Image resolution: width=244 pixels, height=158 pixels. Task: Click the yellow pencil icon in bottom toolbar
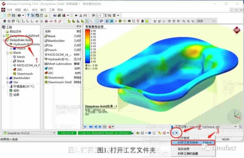point(160,133)
